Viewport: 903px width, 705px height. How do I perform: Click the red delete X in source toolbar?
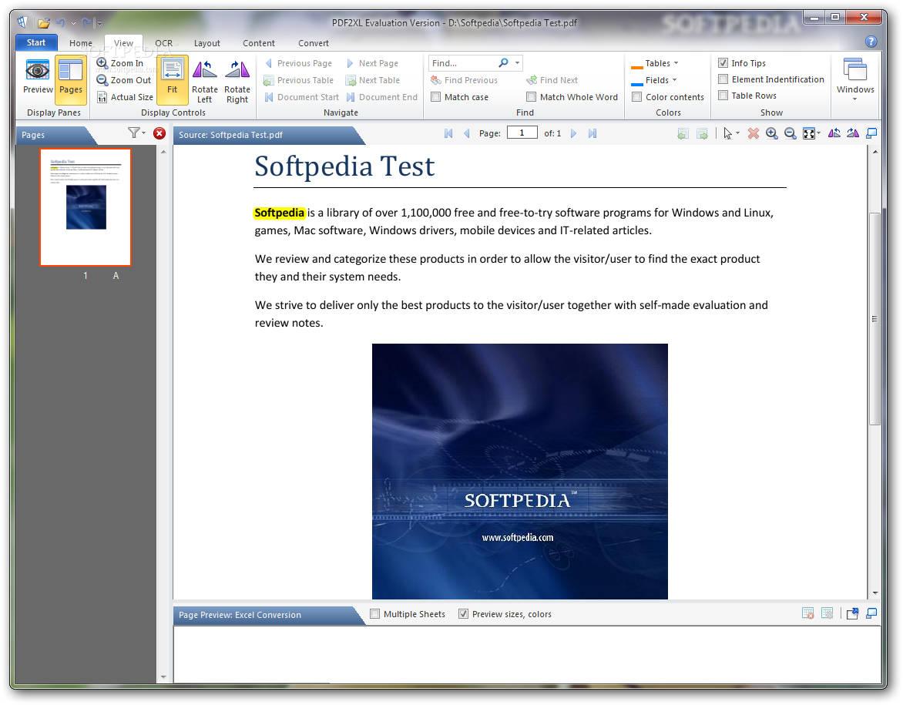(x=753, y=133)
